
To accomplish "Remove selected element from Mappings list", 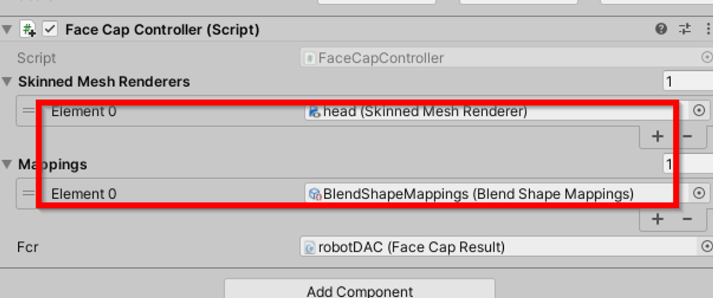I will (x=686, y=219).
